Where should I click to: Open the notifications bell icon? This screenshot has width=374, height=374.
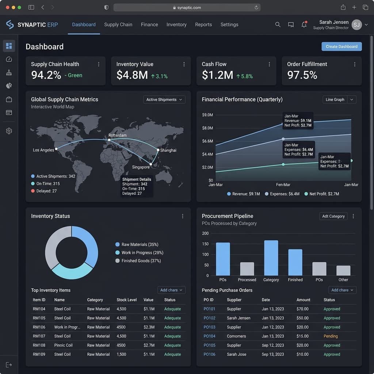(x=304, y=24)
